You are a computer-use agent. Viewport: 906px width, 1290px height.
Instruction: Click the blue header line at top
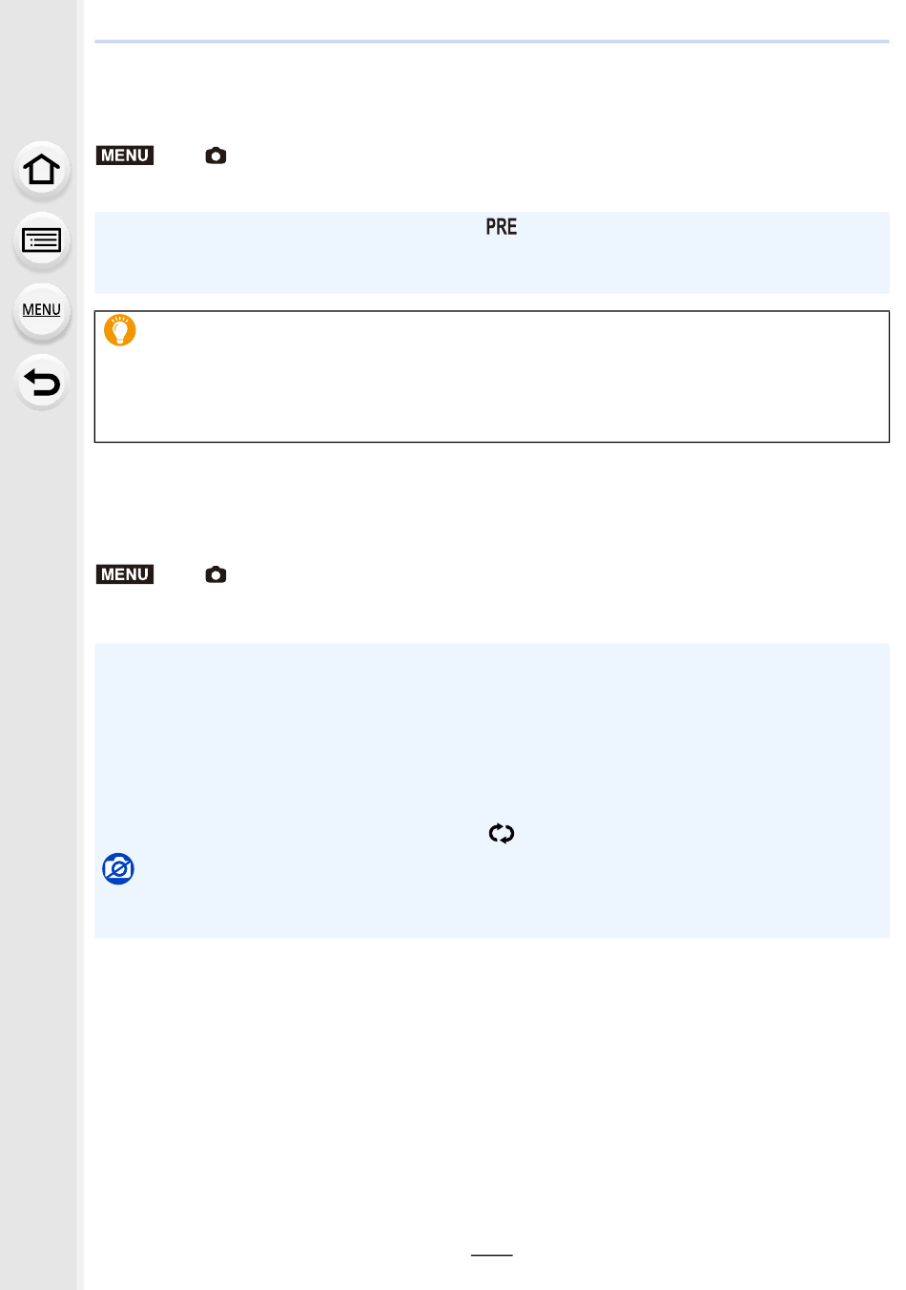[491, 41]
